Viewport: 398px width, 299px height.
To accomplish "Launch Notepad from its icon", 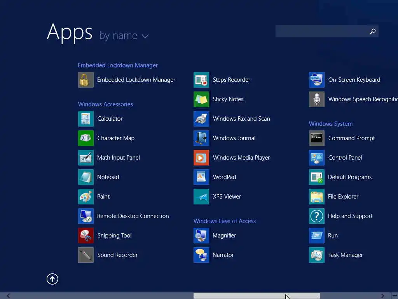I will [x=86, y=177].
